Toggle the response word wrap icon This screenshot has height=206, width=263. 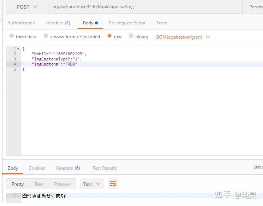click(113, 184)
